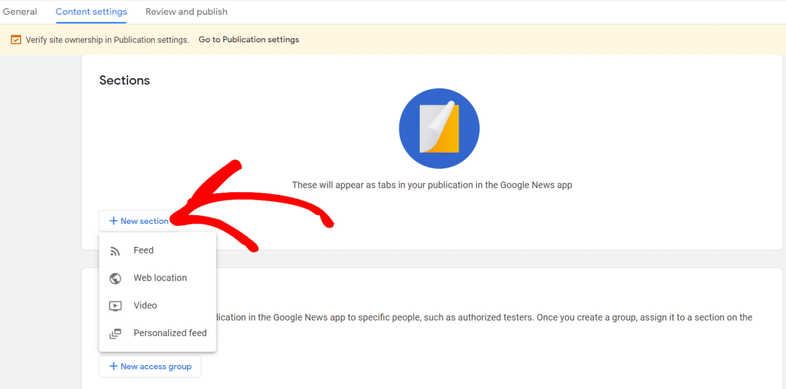Click the Sections heading text
Image resolution: width=786 pixels, height=389 pixels.
pyautogui.click(x=125, y=80)
